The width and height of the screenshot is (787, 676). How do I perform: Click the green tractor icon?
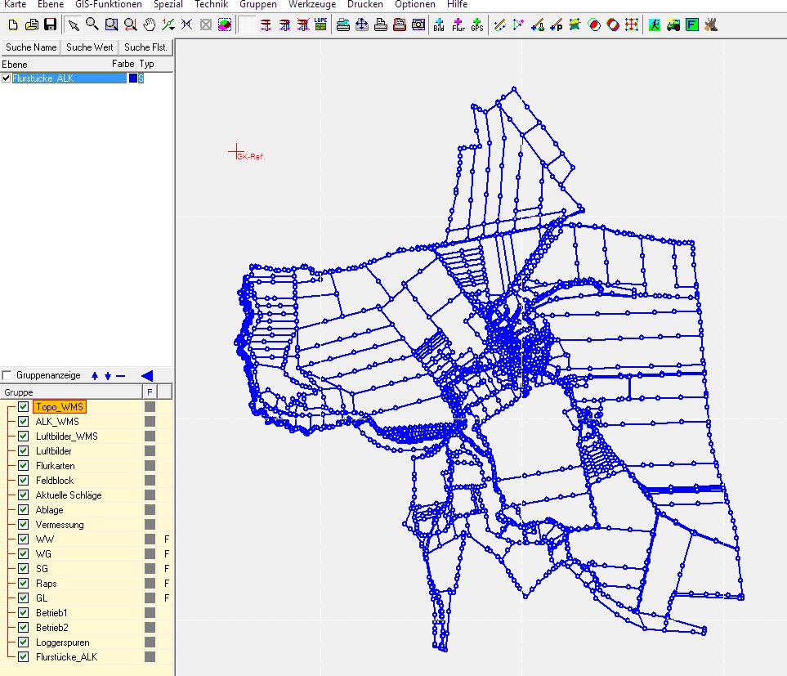(x=673, y=25)
